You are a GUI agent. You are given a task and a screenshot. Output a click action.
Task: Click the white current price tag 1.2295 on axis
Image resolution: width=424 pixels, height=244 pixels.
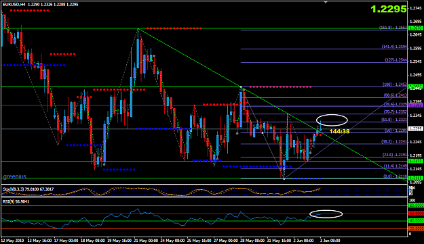coord(416,129)
